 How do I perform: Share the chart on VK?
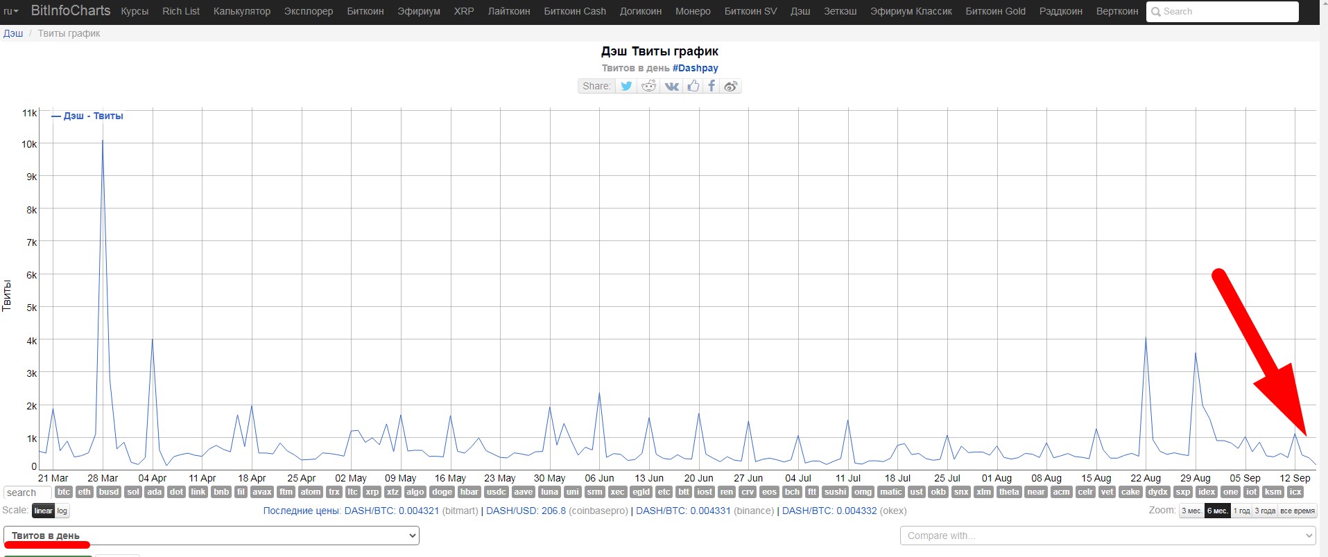point(671,86)
